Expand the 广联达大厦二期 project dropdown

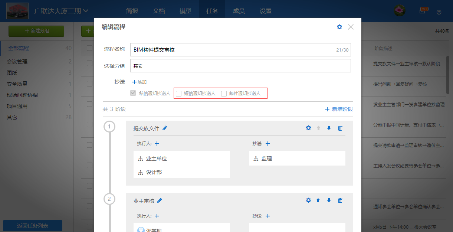86,11
